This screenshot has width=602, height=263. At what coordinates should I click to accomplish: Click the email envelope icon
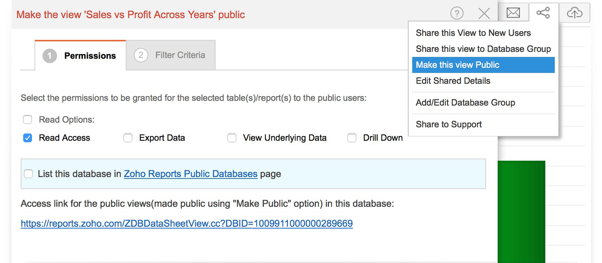click(x=513, y=13)
